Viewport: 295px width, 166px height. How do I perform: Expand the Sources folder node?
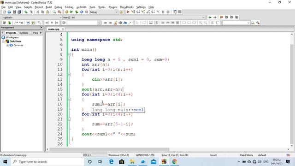tap(7, 45)
